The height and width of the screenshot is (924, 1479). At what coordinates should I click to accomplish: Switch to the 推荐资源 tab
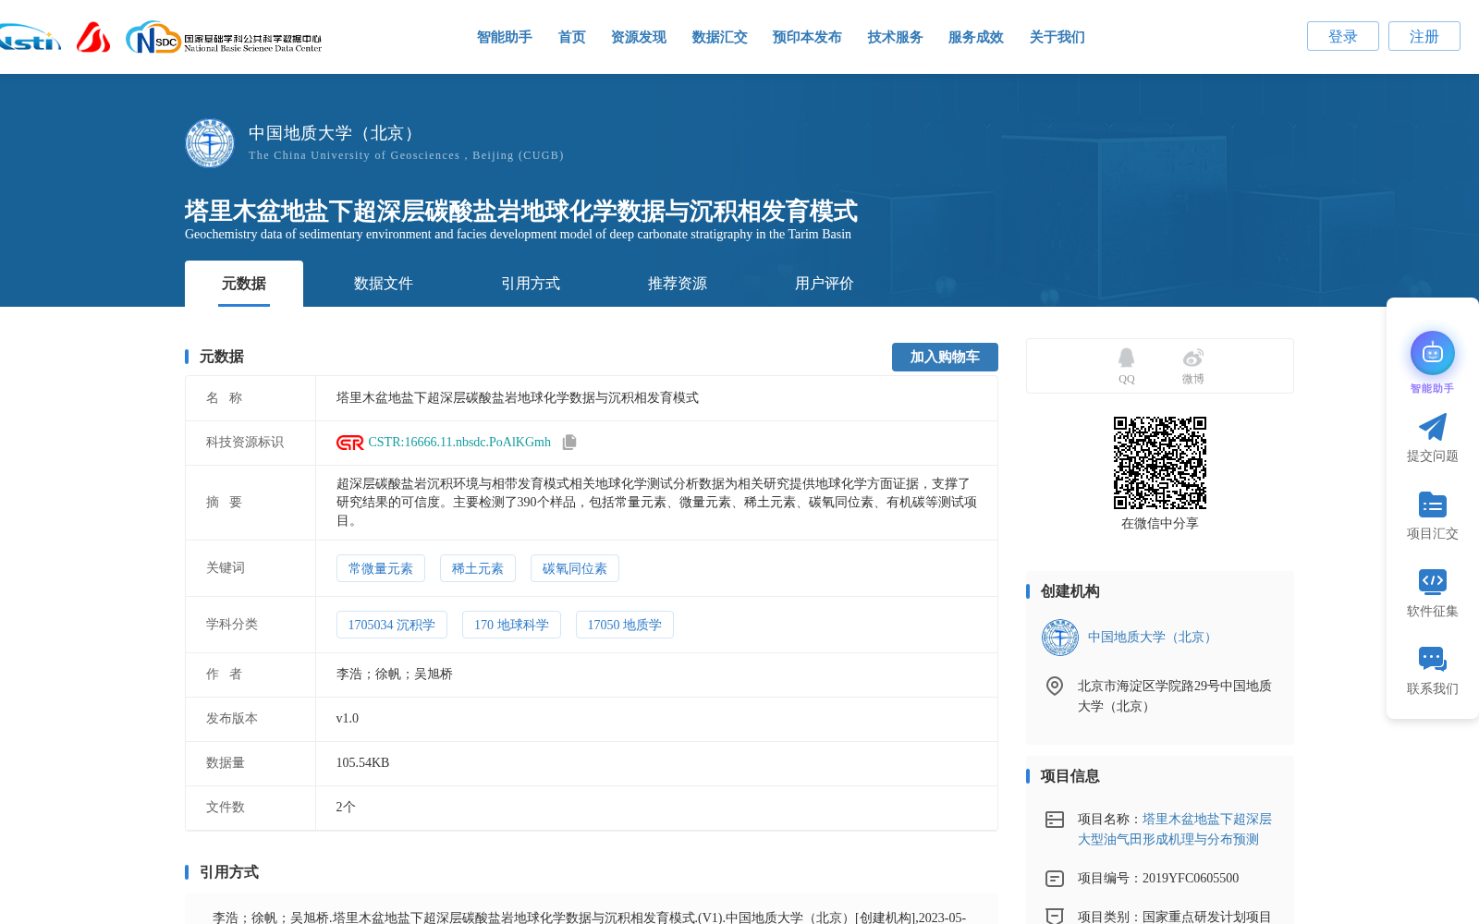click(678, 284)
